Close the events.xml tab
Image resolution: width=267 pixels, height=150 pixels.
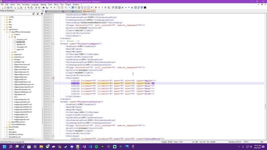(94, 12)
